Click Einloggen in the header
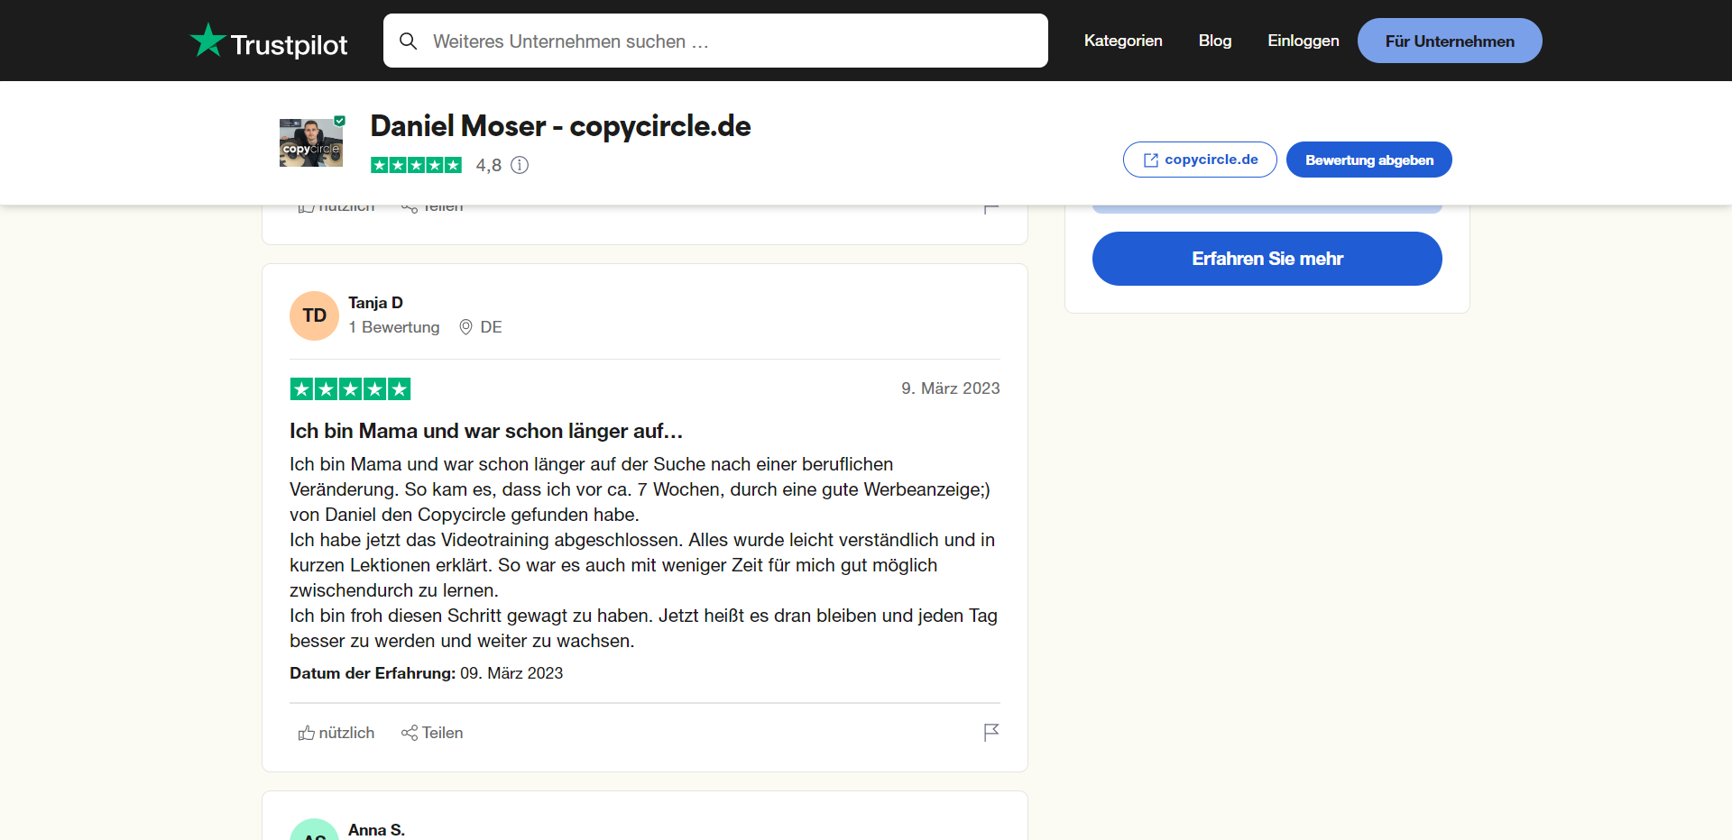Screen dimensions: 1732x840 tap(1303, 41)
